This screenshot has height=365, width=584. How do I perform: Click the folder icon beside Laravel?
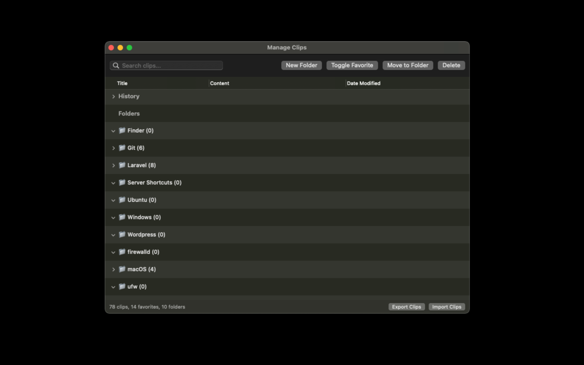click(122, 165)
